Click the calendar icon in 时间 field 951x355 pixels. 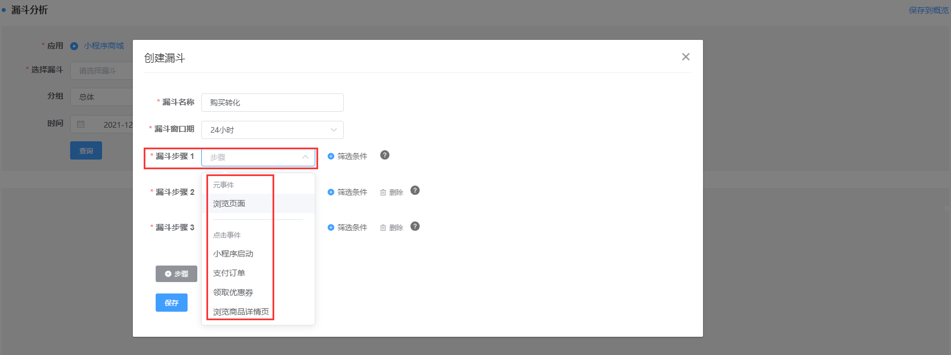(81, 124)
